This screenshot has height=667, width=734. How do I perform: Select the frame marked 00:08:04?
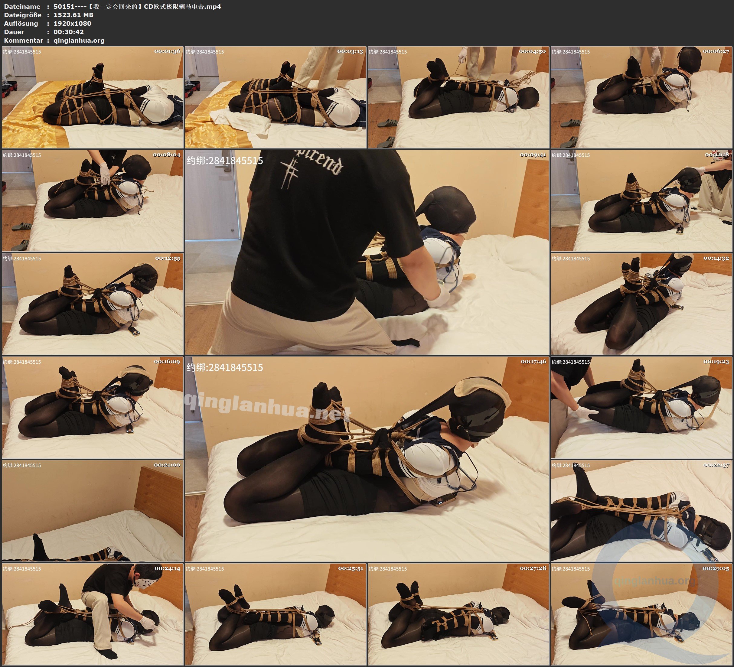[93, 200]
